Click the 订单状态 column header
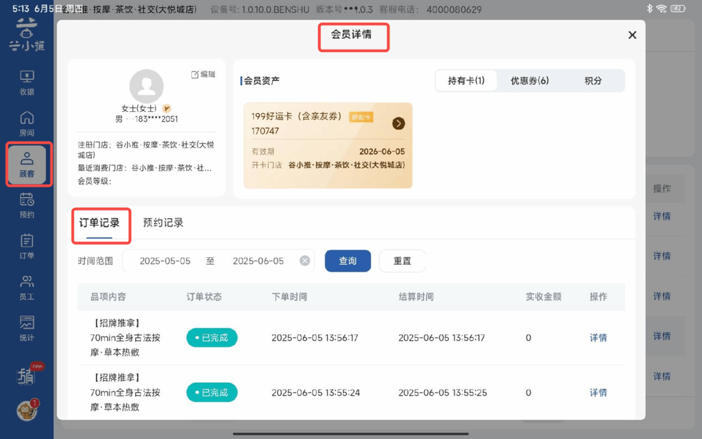 pos(204,296)
